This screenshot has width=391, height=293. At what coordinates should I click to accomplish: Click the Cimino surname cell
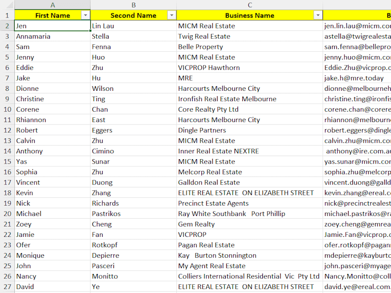click(x=133, y=151)
